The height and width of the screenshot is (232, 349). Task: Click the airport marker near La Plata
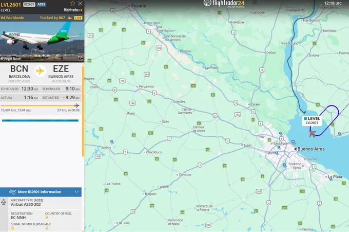331,178
